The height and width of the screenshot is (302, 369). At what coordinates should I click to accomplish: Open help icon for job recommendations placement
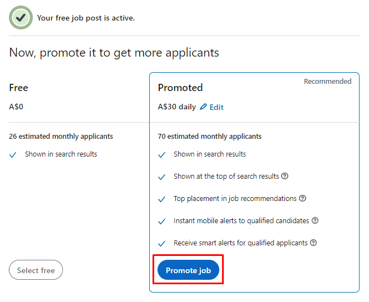[x=303, y=198]
